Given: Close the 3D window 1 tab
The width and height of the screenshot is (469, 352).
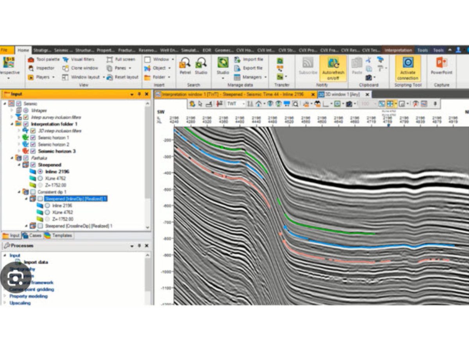Looking at the screenshot, I should (367, 94).
